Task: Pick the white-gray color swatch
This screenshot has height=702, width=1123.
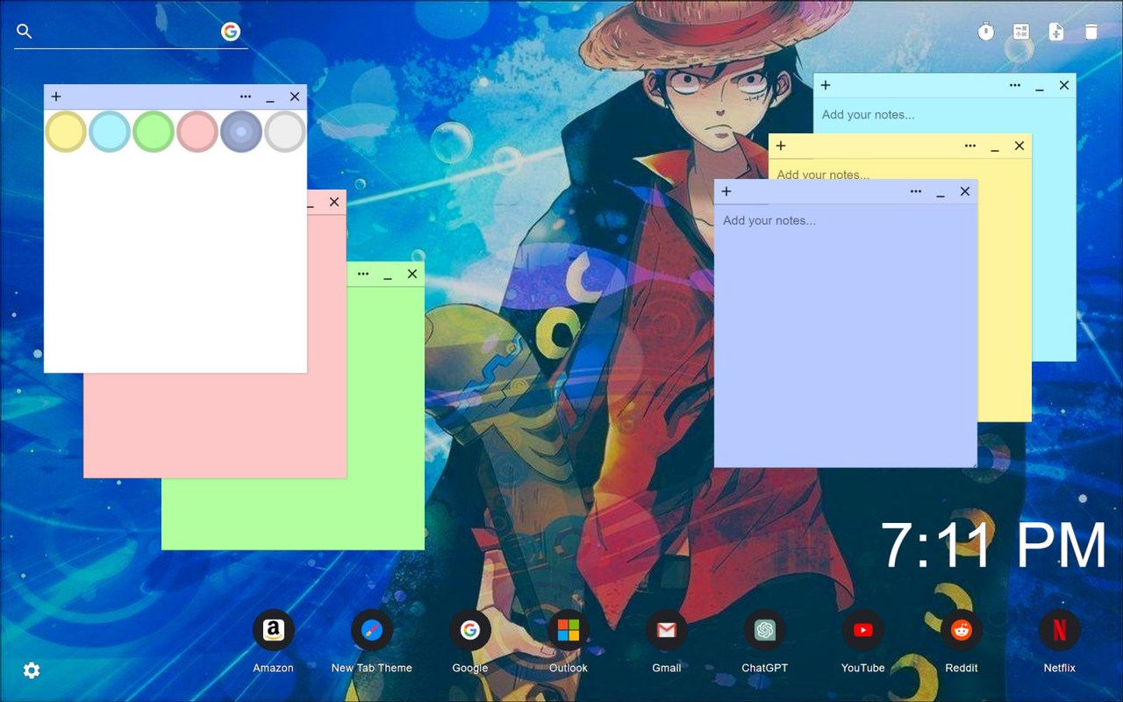Action: pos(285,132)
